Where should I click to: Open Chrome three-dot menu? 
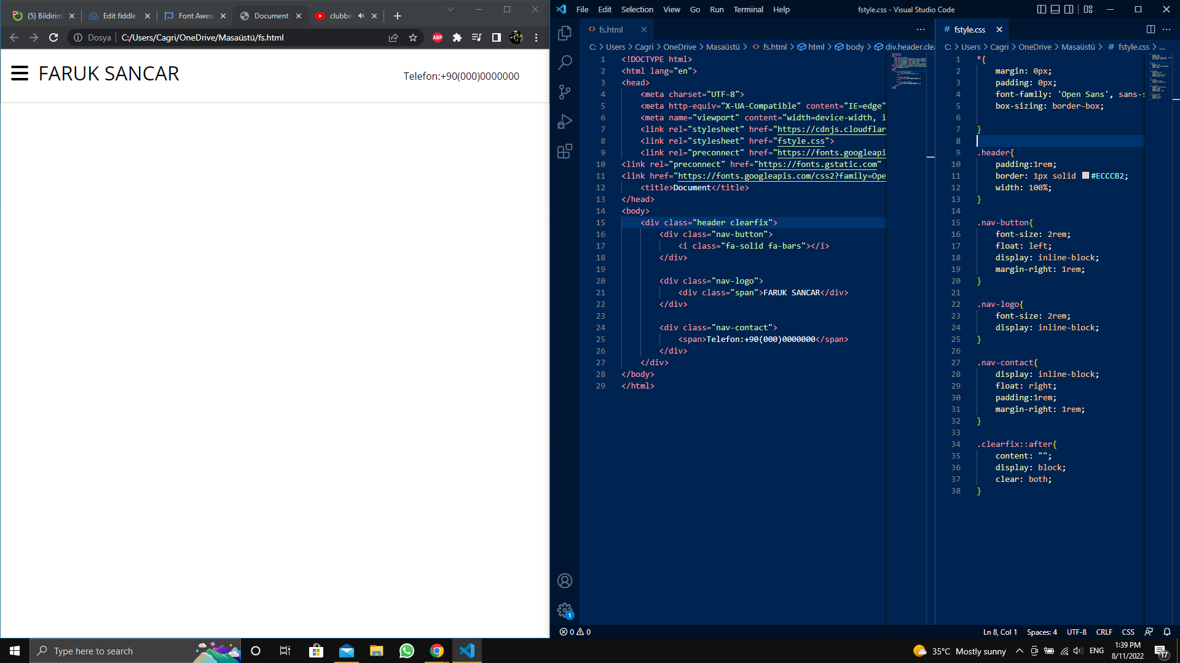coord(536,37)
